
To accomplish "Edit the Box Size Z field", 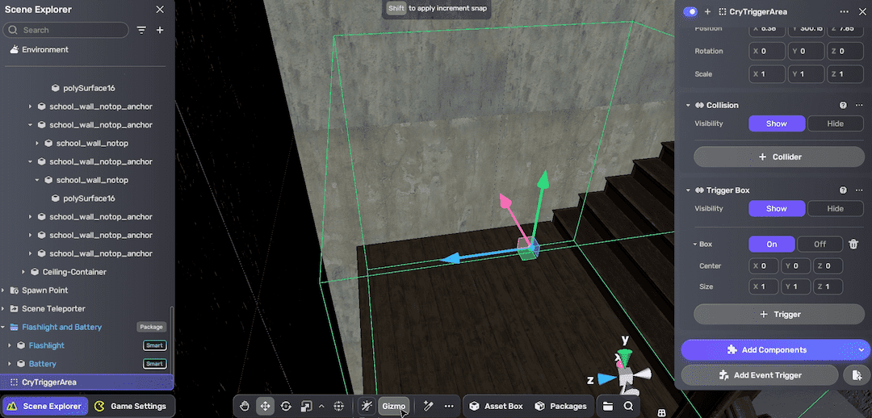I will [828, 286].
